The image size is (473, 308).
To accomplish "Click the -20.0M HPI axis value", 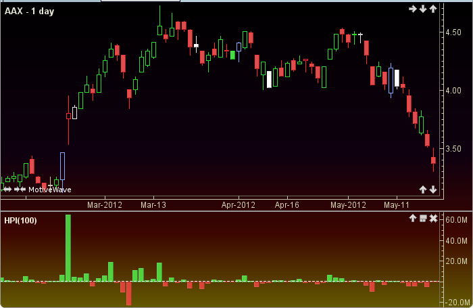I will 456,303.
